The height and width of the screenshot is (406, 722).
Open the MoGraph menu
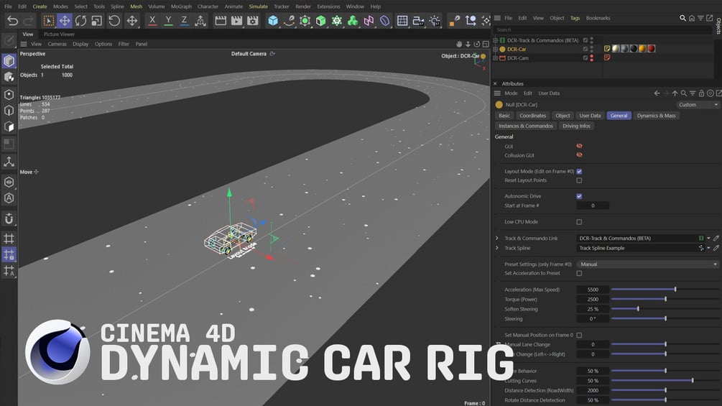tap(181, 6)
